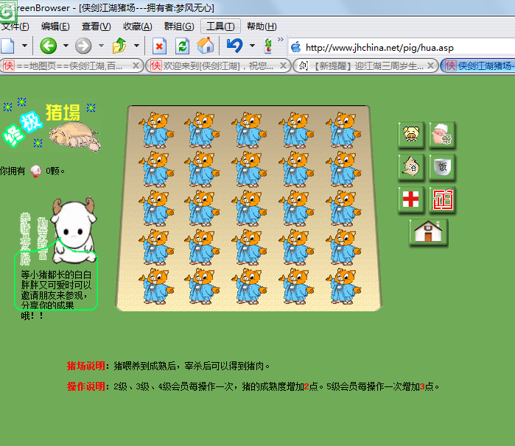Close the 欢迎来到[侠剑江湖] tab
Screen dimensions: 515x446
coord(283,66)
